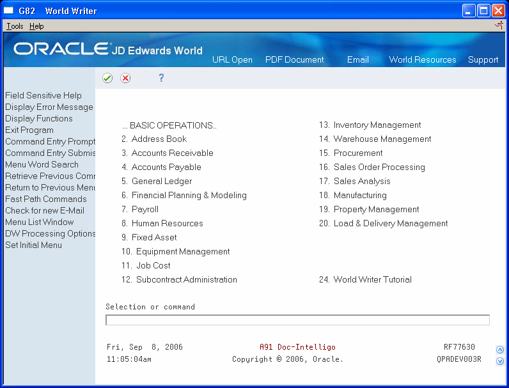
Task: Choose 9 Fixed Asset
Action: click(149, 238)
